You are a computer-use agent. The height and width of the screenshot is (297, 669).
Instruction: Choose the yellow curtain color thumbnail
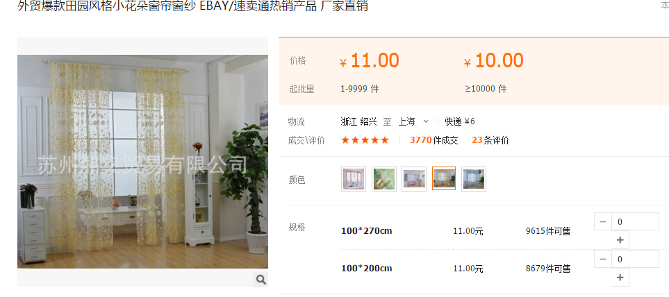444,178
